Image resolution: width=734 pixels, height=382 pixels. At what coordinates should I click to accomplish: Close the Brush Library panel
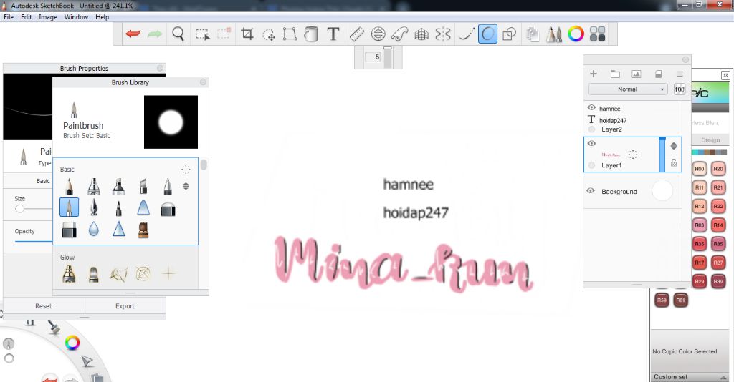(x=203, y=82)
